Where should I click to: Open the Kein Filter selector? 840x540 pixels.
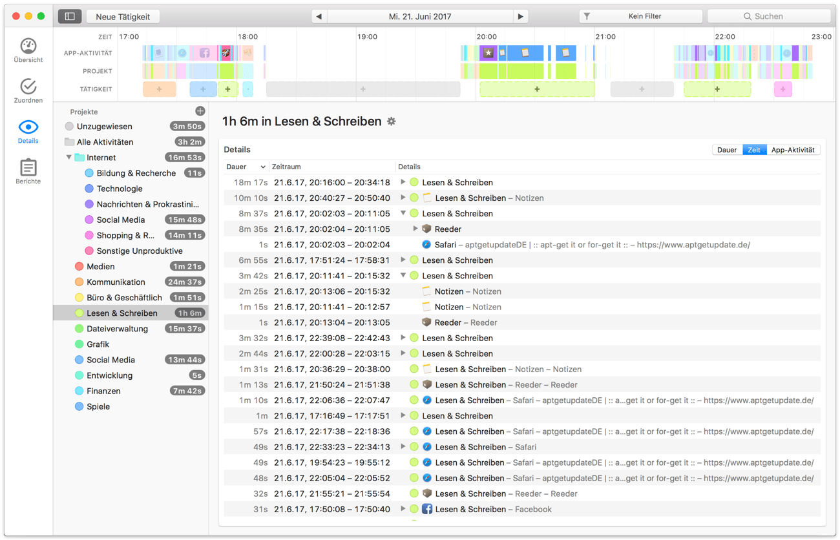tap(640, 16)
